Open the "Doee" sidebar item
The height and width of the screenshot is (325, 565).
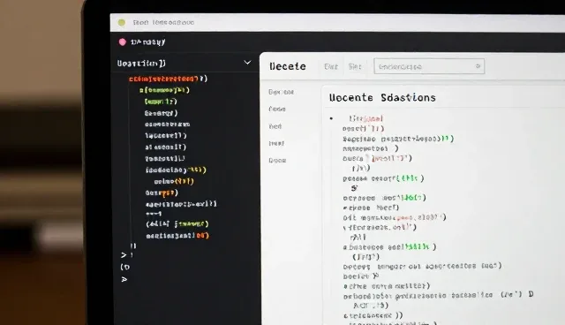(277, 161)
